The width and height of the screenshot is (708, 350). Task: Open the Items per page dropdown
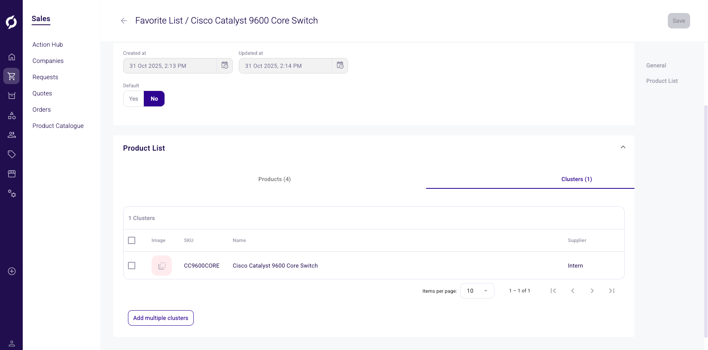click(x=477, y=291)
